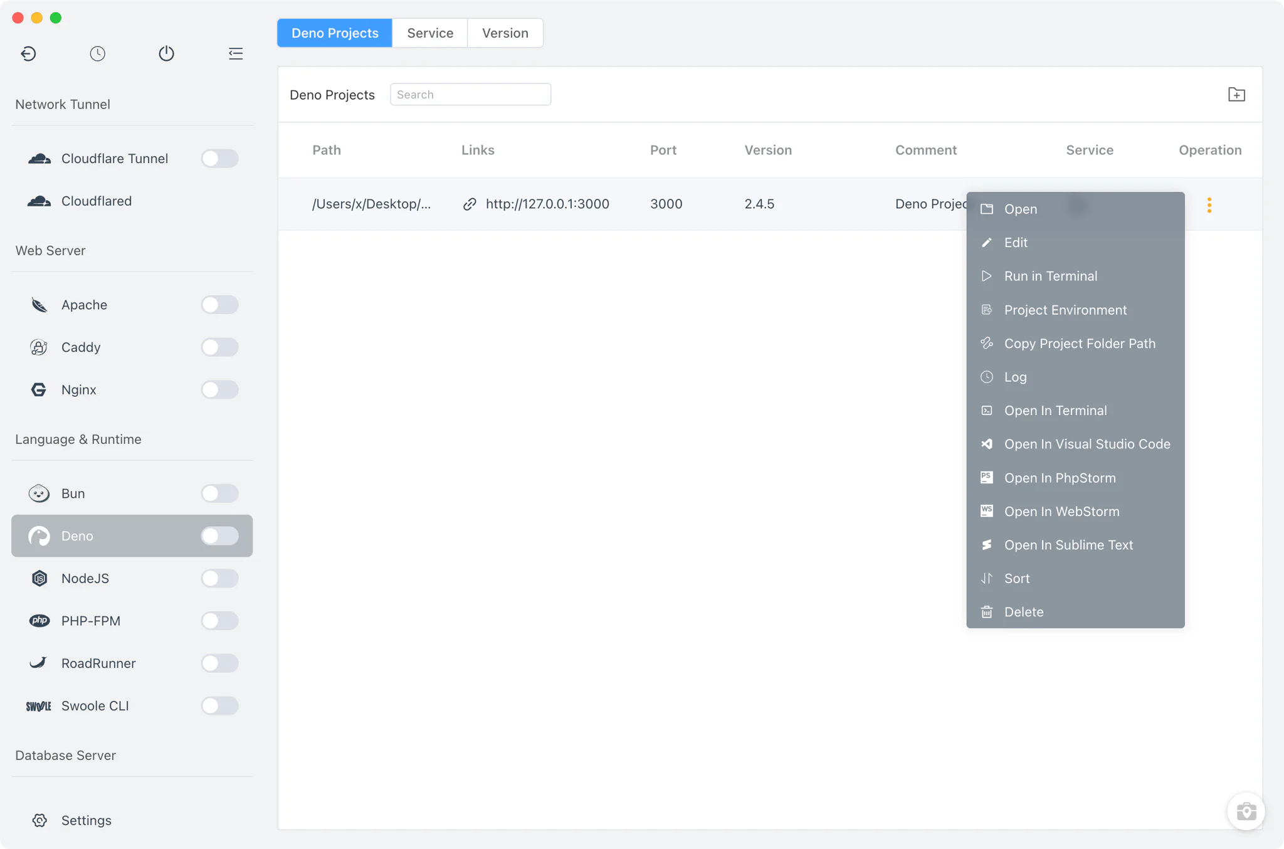Screen dimensions: 1284x849
Task: Click the RoadRunner bird icon
Action: pos(38,663)
